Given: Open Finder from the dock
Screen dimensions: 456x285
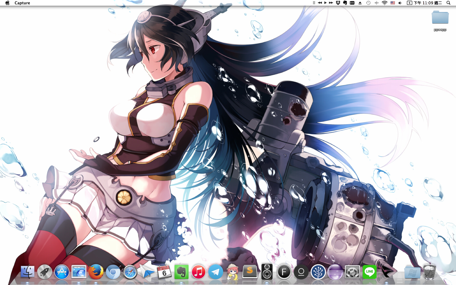Looking at the screenshot, I should coord(27,272).
